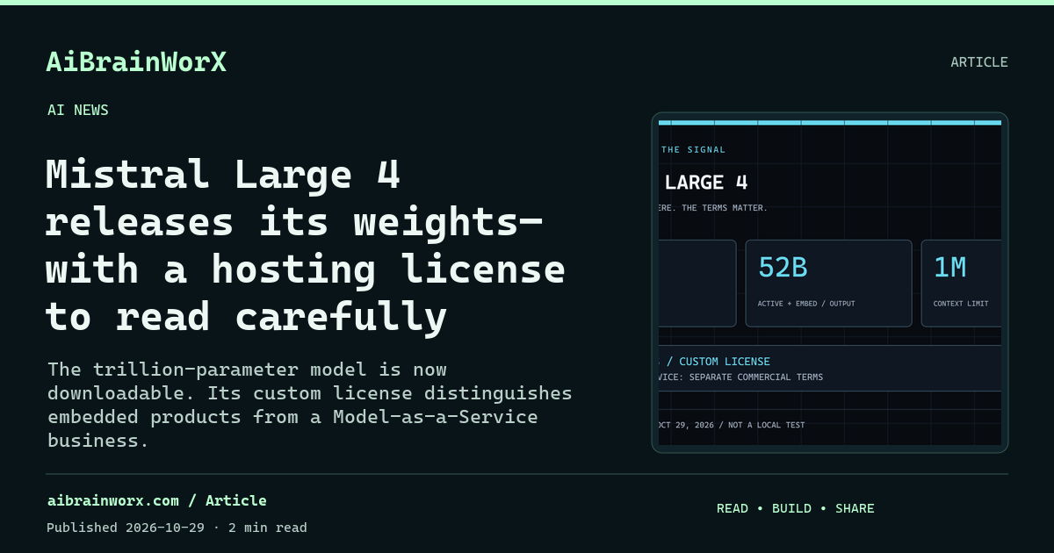
Task: Click the Published 2026-10-29 date line
Action: [x=177, y=528]
